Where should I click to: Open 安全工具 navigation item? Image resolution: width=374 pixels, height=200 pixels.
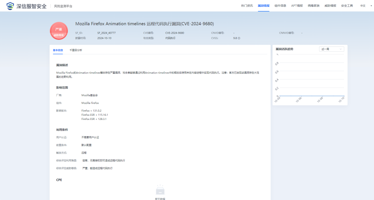[347, 6]
